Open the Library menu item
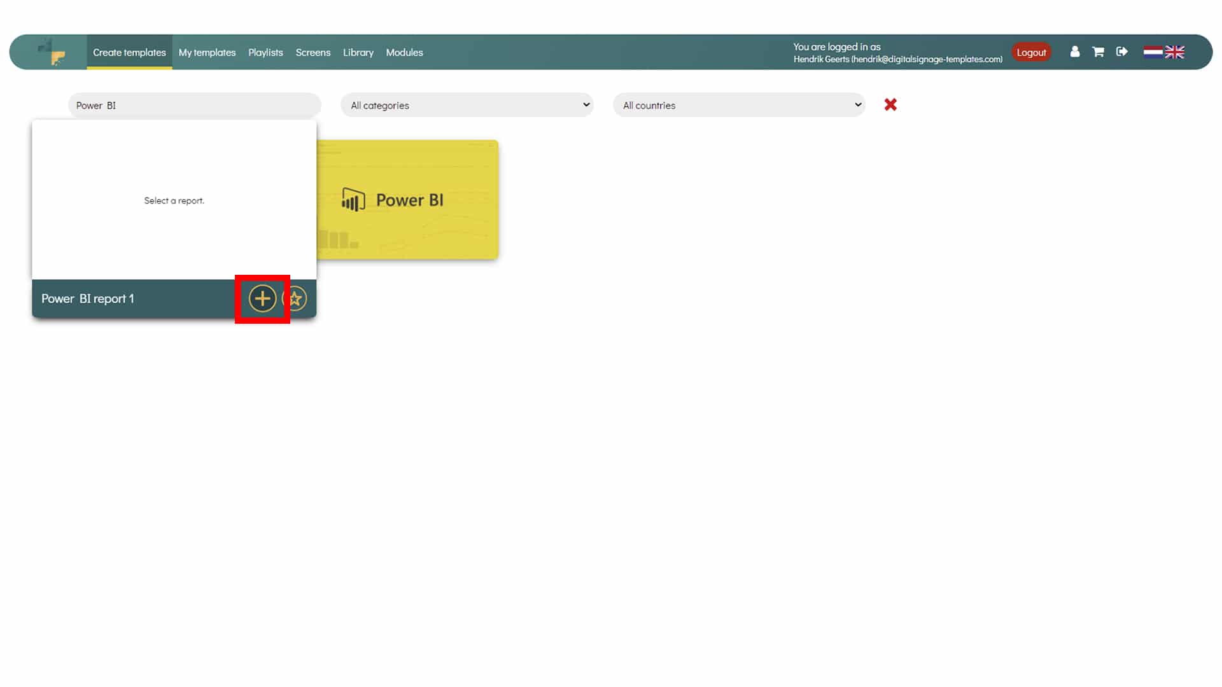Image resolution: width=1222 pixels, height=687 pixels. pyautogui.click(x=358, y=52)
